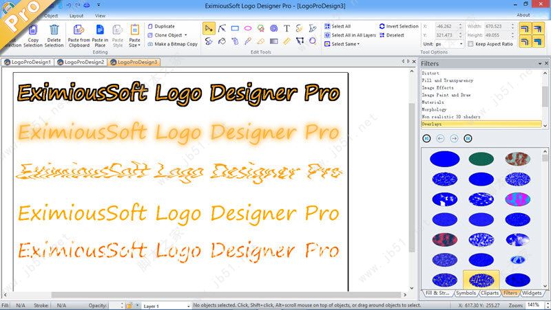This screenshot has height=310, width=551.
Task: Expand the Select Same dropdown
Action: coord(345,44)
